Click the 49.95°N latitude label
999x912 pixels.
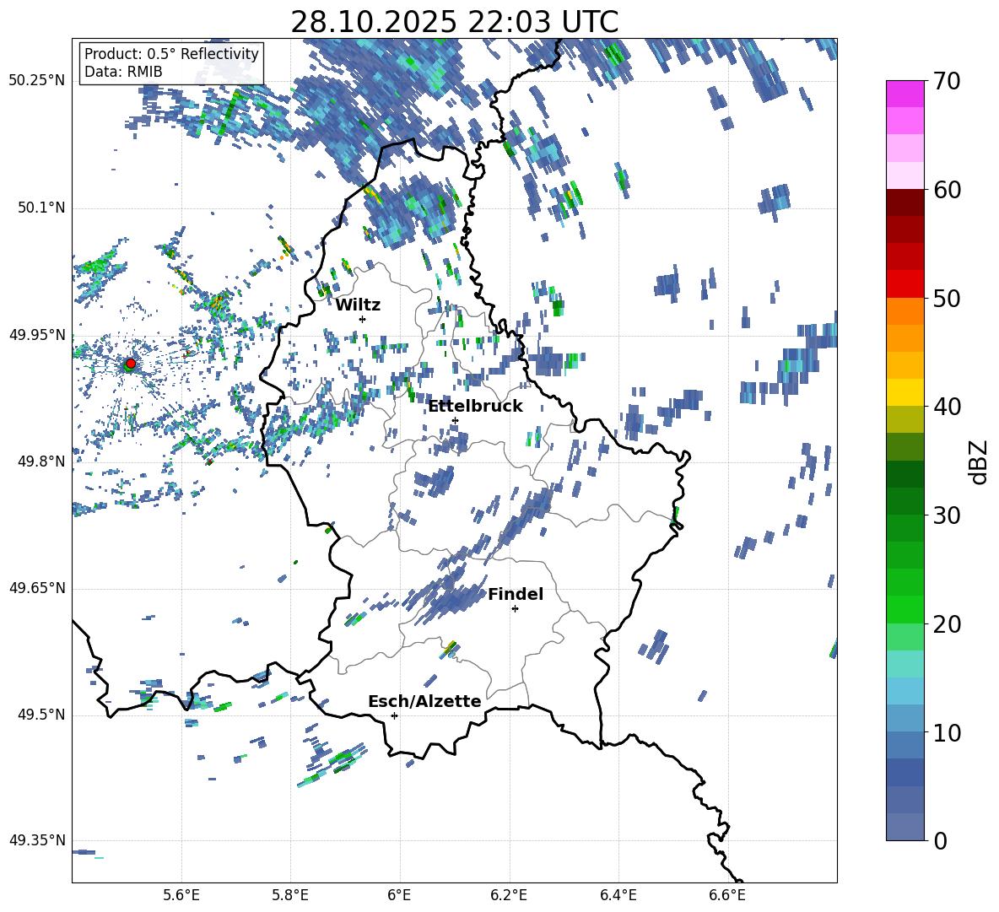click(x=37, y=335)
